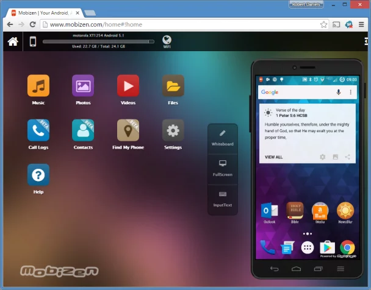Tap Bible app on phone screen
The height and width of the screenshot is (290, 371).
[295, 213]
